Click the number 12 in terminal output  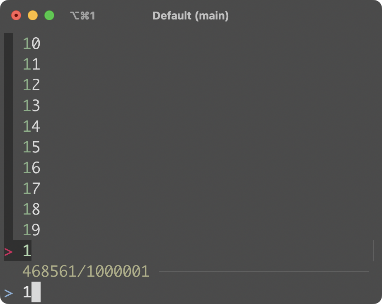click(31, 85)
